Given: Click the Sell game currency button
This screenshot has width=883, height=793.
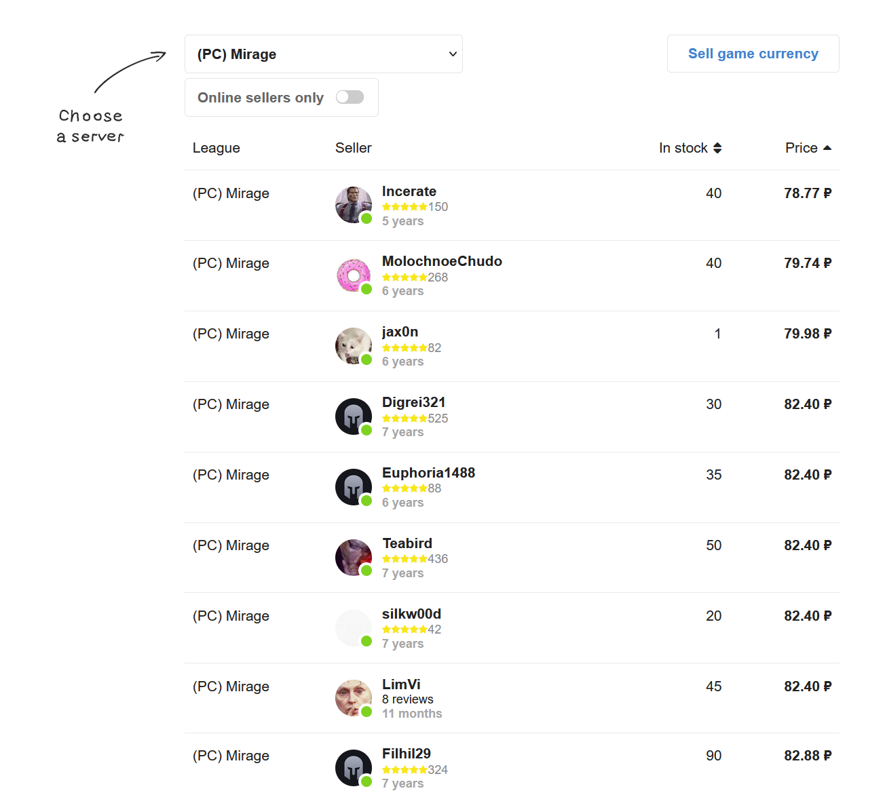Looking at the screenshot, I should (x=753, y=54).
